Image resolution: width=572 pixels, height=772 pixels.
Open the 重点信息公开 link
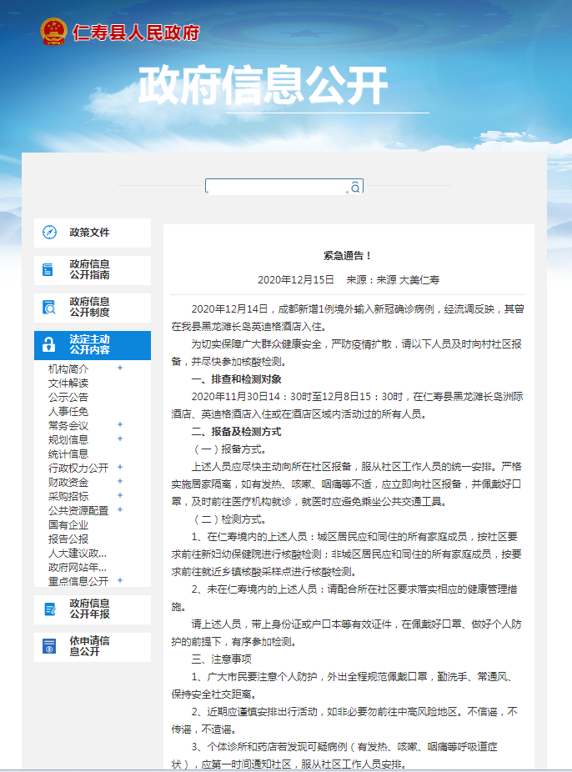pyautogui.click(x=78, y=581)
